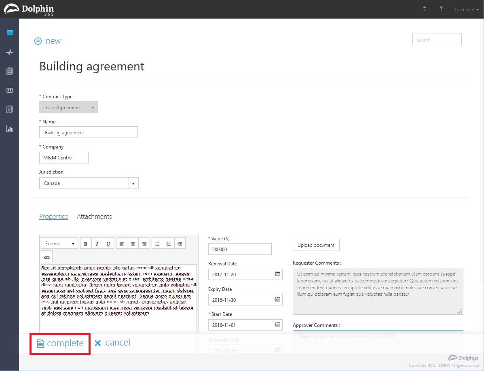Click into the Company field
The height and width of the screenshot is (371, 484).
64,157
